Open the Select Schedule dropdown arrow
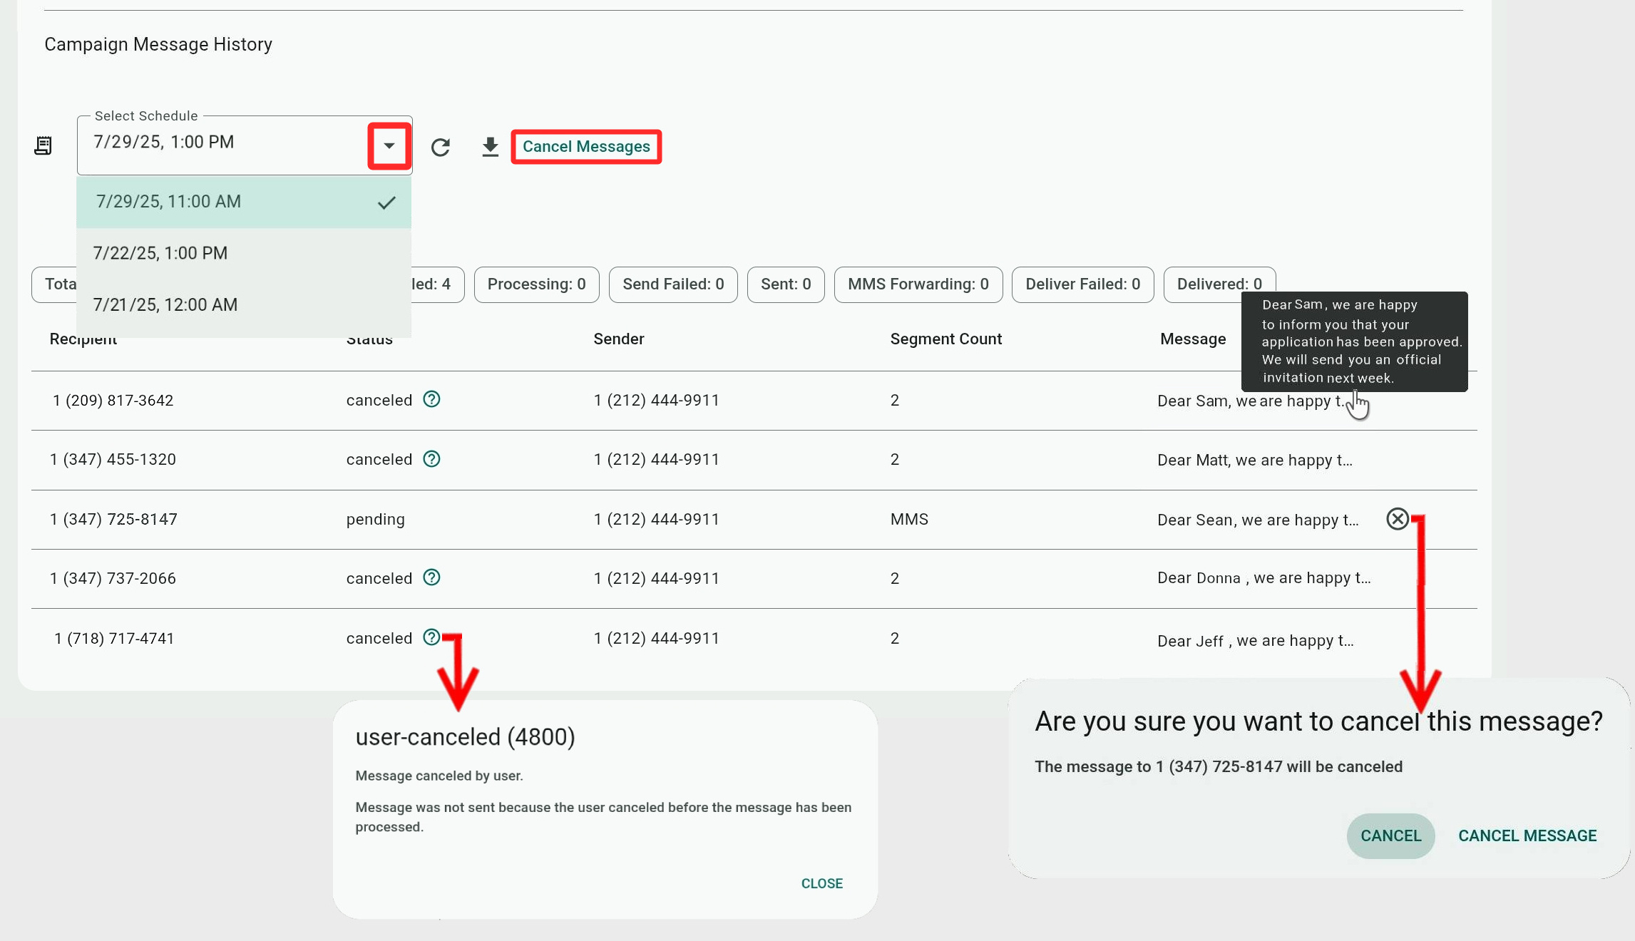This screenshot has height=941, width=1635. point(389,146)
